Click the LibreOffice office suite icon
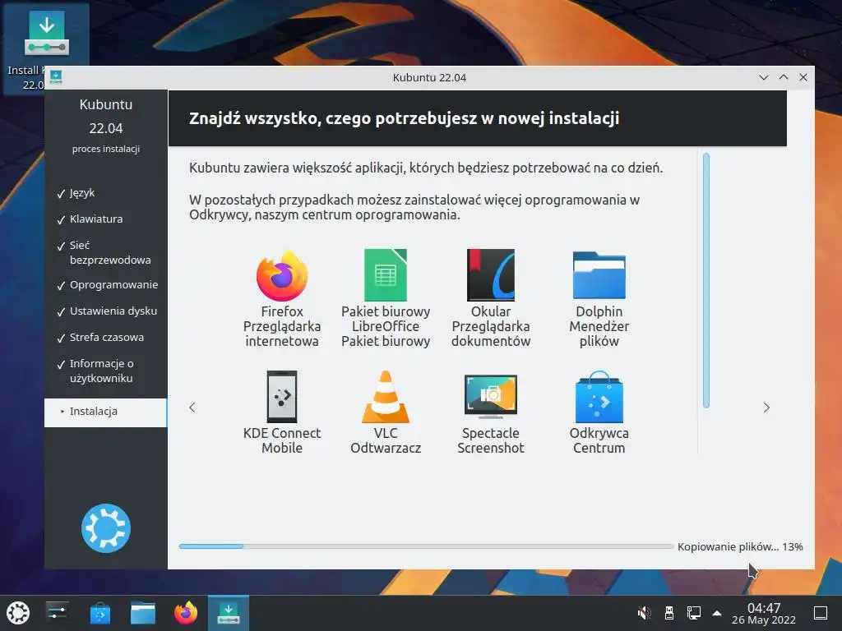 386,275
